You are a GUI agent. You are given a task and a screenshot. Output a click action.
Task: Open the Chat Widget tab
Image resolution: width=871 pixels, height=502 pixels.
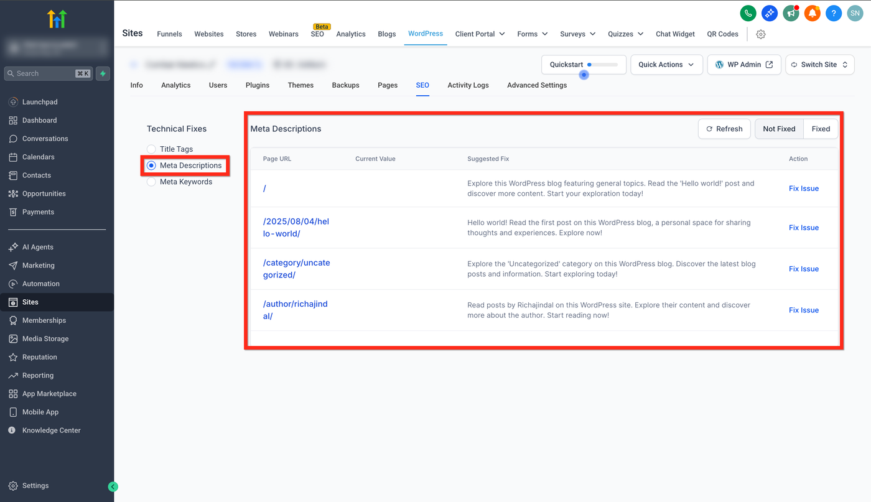[x=675, y=34]
